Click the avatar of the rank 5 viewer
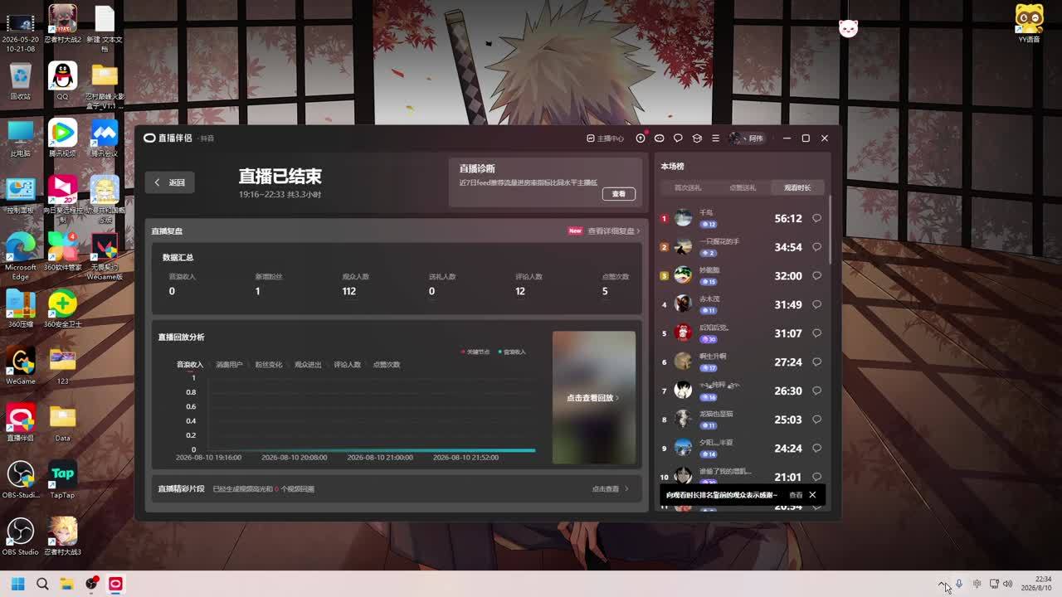Image resolution: width=1062 pixels, height=597 pixels. pyautogui.click(x=683, y=332)
